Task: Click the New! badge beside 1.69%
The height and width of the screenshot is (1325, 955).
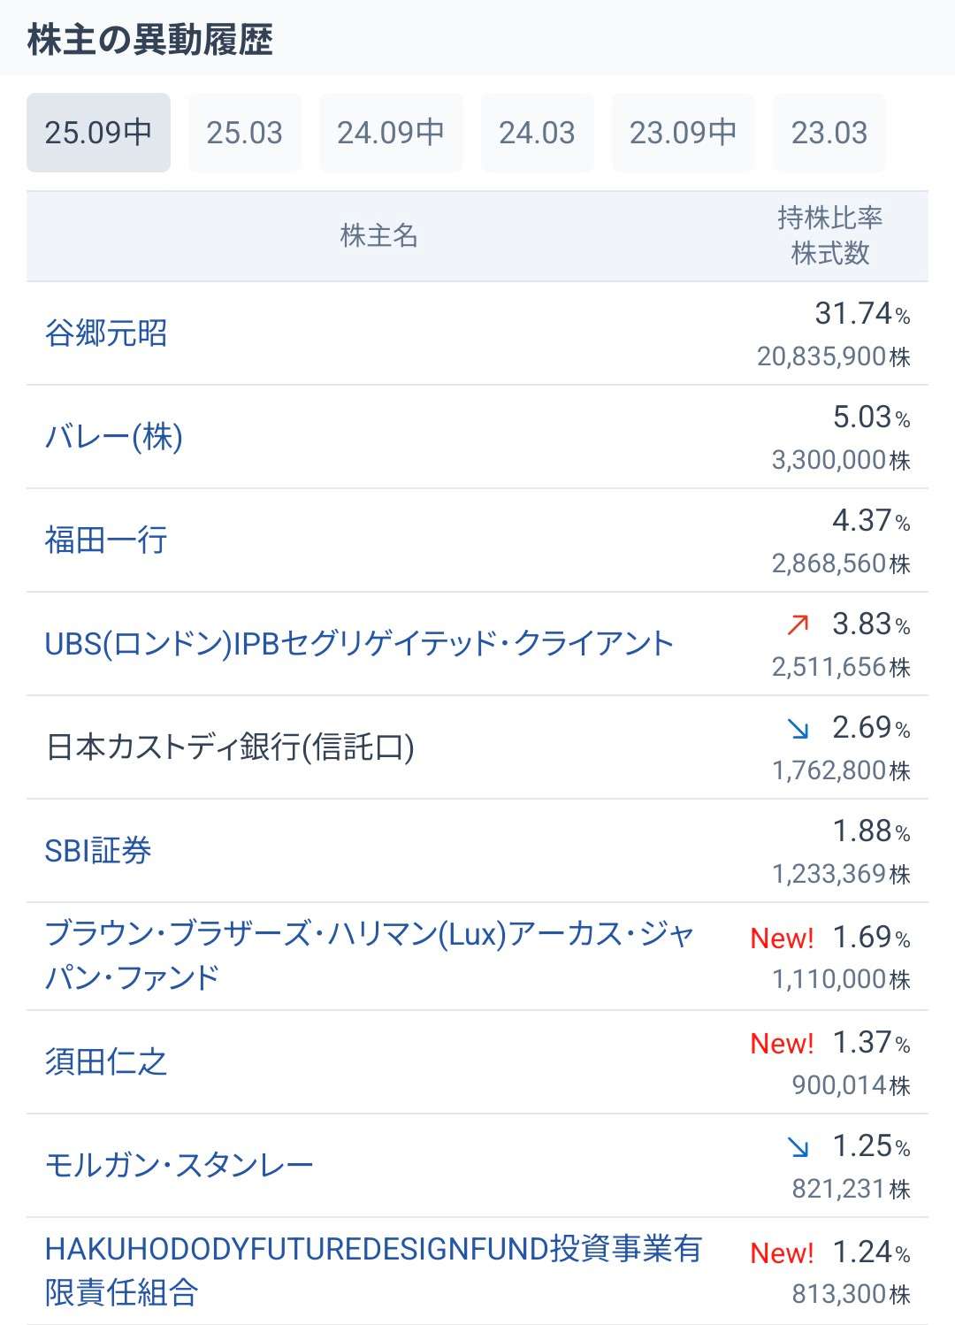Action: (782, 938)
